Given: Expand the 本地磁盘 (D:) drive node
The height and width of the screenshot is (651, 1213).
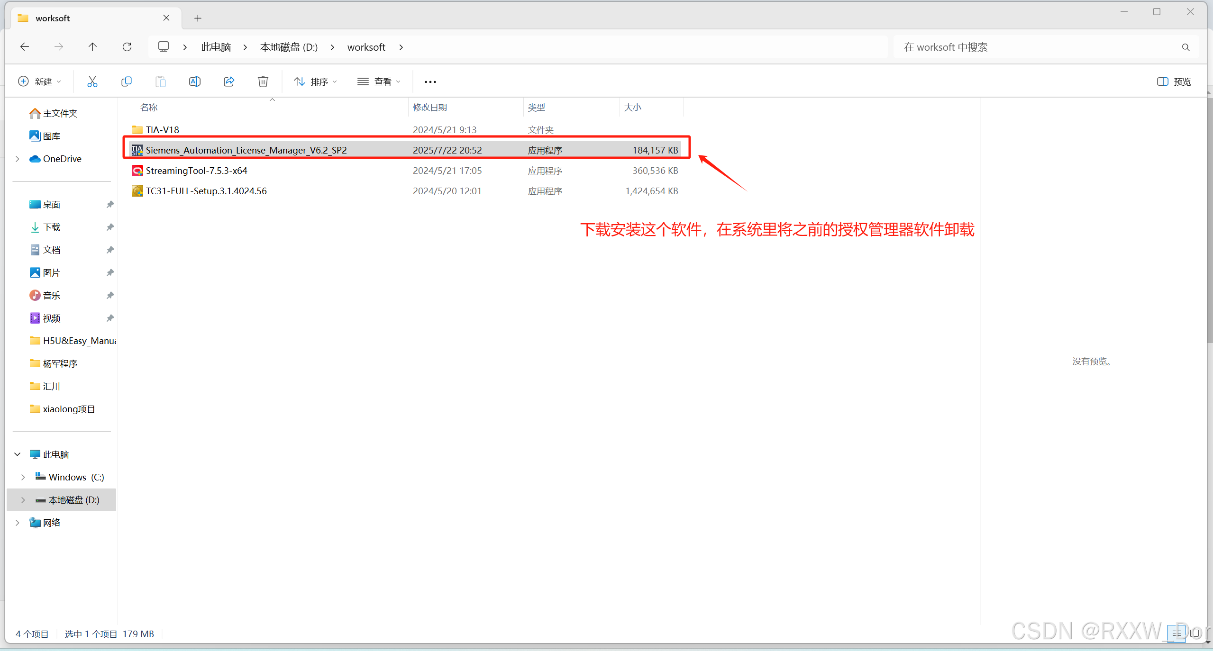Looking at the screenshot, I should [x=23, y=500].
